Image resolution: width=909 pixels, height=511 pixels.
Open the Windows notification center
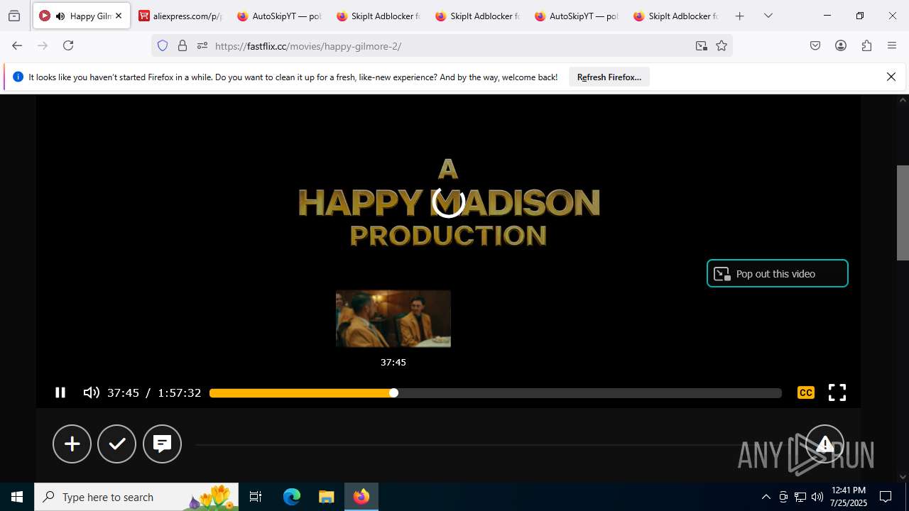tap(886, 497)
